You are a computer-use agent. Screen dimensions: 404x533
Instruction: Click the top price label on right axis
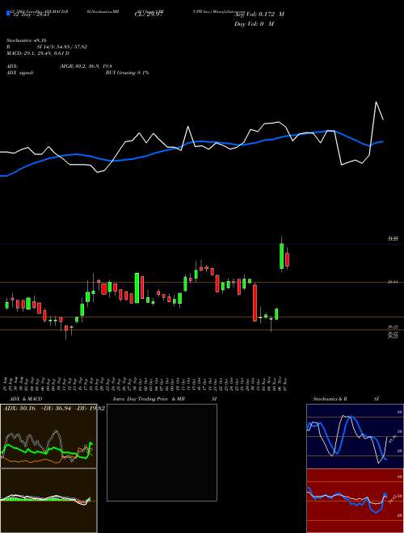click(x=393, y=239)
